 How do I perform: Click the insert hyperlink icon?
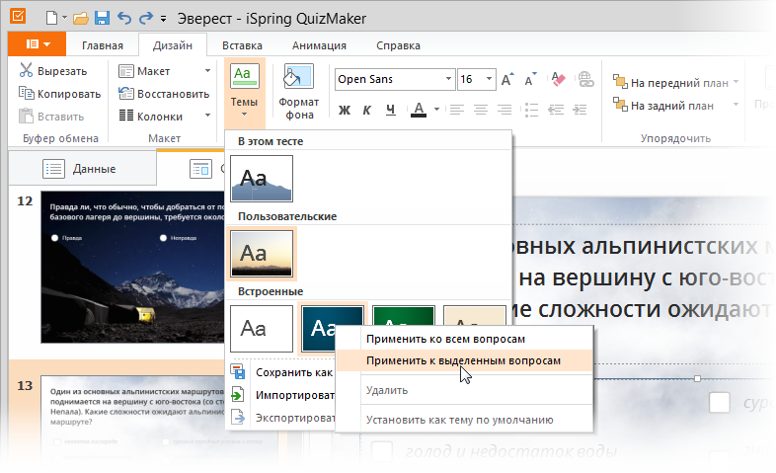coord(585,79)
